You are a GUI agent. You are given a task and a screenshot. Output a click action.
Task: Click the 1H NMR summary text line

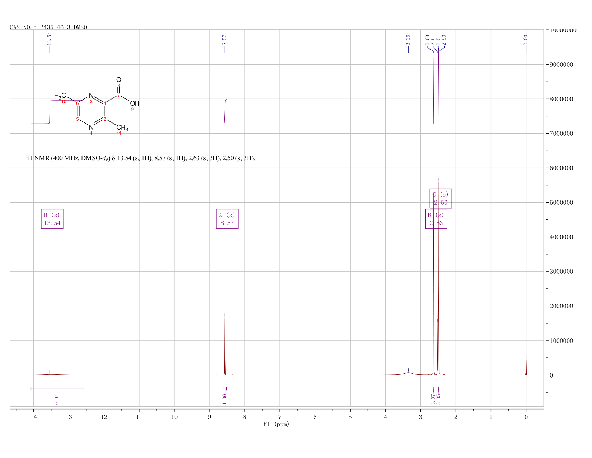click(x=140, y=158)
